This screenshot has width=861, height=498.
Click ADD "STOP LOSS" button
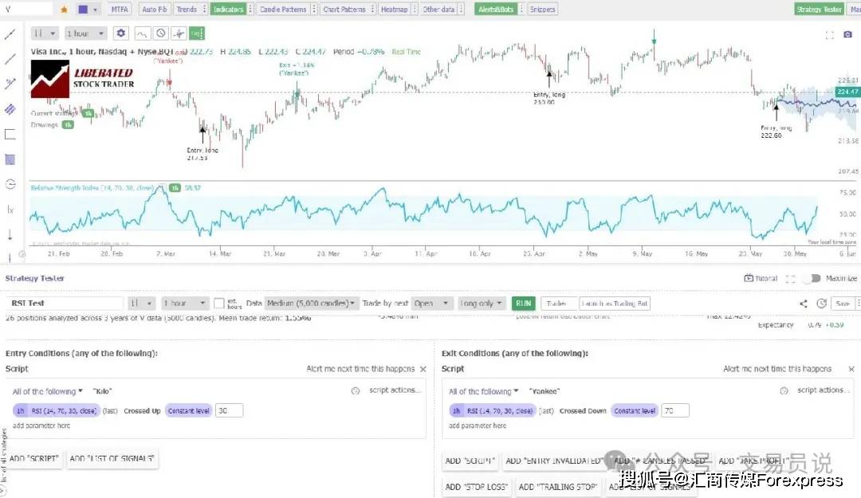tap(478, 486)
